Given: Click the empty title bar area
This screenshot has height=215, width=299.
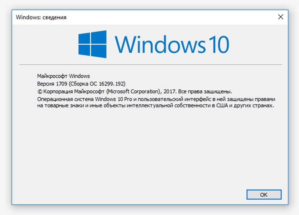Looking at the screenshot, I should click(168, 17).
